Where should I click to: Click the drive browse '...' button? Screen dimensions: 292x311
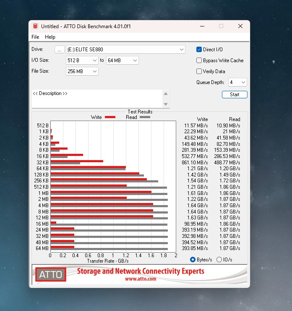60,50
